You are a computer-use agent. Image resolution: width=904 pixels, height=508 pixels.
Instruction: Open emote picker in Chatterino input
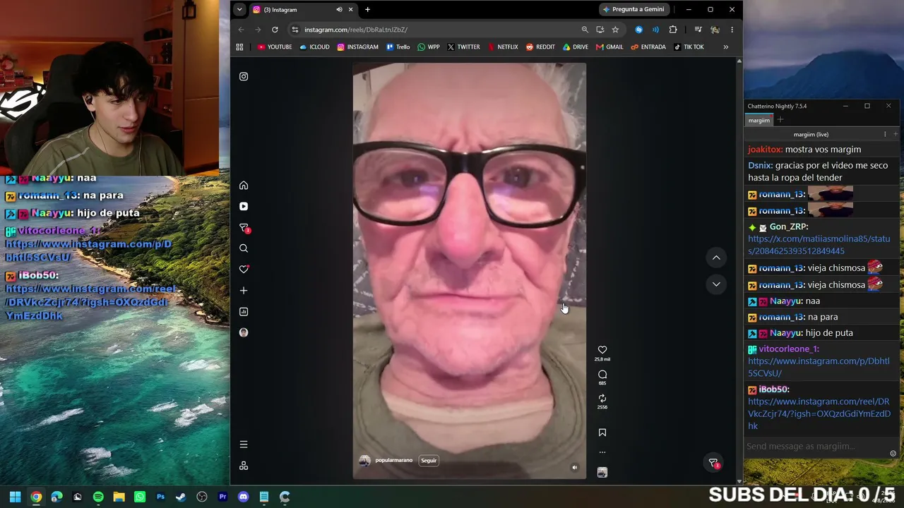(893, 454)
